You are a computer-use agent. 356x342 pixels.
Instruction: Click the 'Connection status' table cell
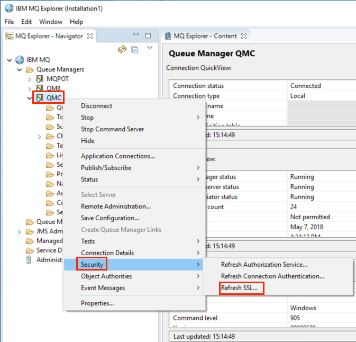coord(228,86)
